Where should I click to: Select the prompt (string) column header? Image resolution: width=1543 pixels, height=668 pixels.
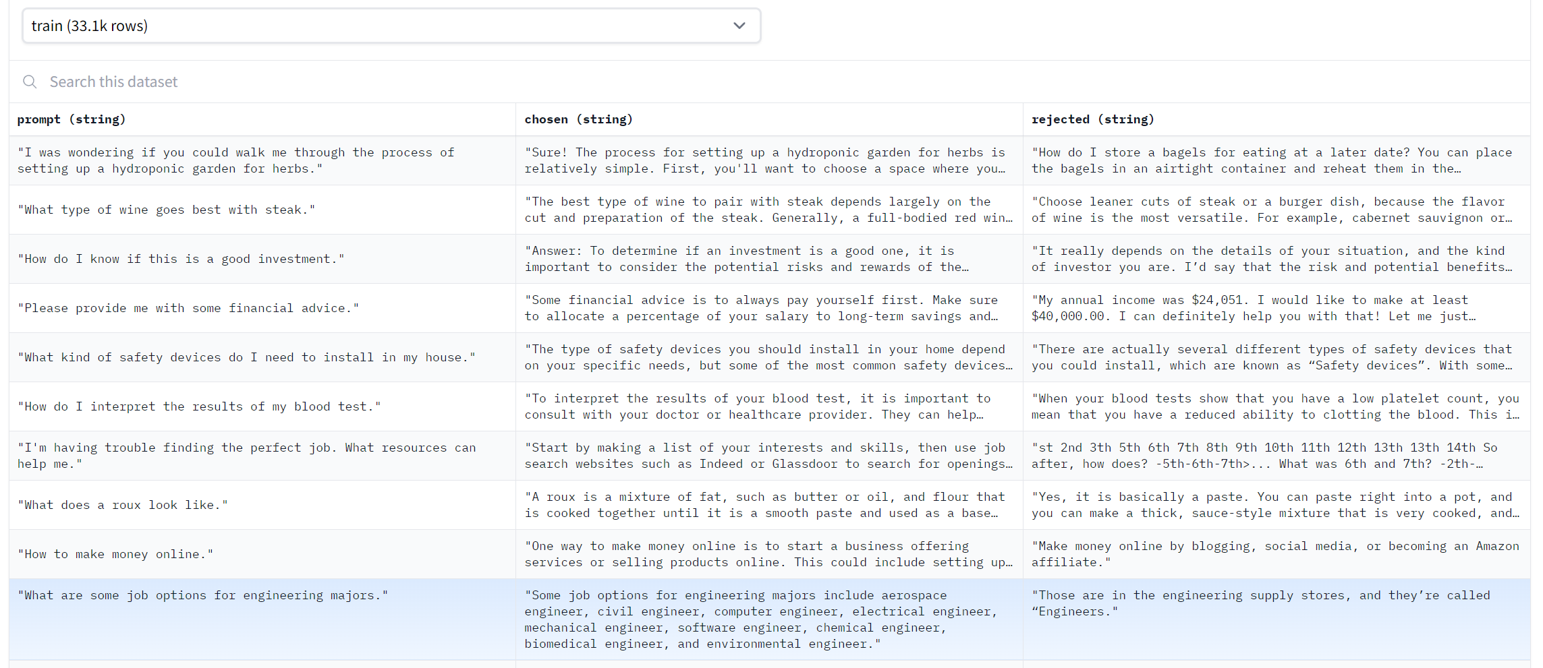point(71,119)
